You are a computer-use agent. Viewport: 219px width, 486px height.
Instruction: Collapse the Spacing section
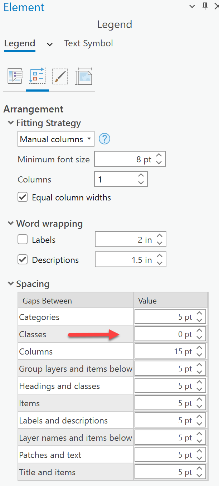11,284
